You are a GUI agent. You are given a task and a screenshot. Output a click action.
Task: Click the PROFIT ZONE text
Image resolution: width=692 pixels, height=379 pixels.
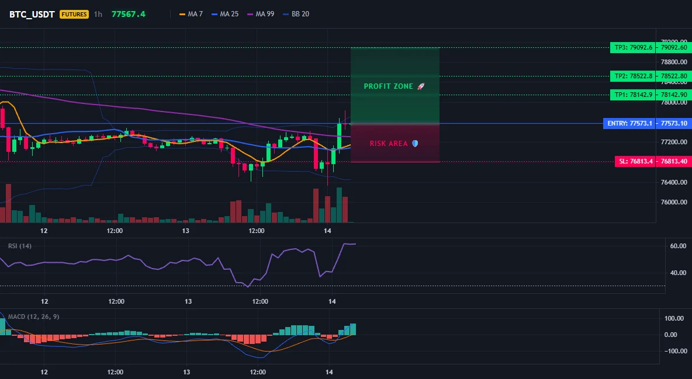coord(388,86)
